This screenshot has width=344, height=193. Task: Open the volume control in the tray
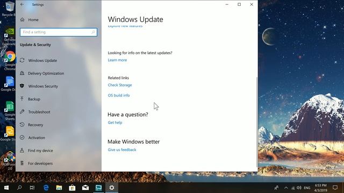click(x=299, y=188)
